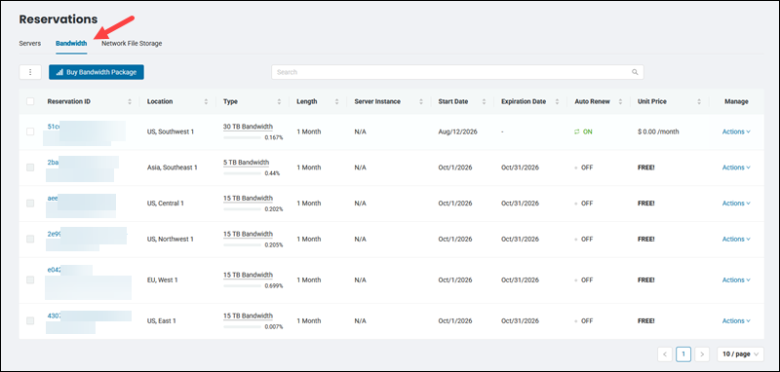The height and width of the screenshot is (372, 780).
Task: Select the US, Northwest 1 row checkbox
Action: (30, 239)
